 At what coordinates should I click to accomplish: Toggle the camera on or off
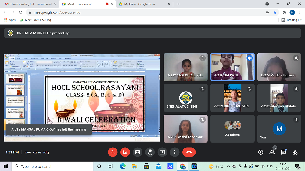coord(125,152)
